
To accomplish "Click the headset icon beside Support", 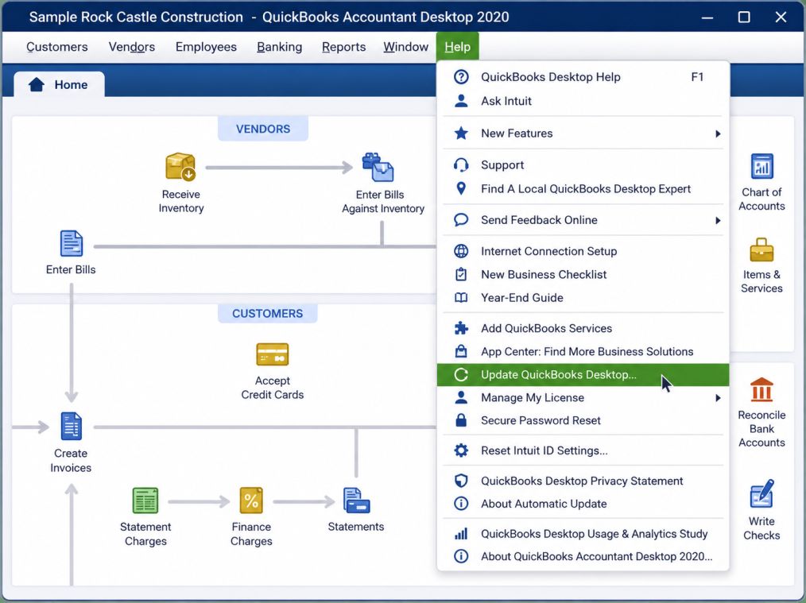I will (461, 165).
